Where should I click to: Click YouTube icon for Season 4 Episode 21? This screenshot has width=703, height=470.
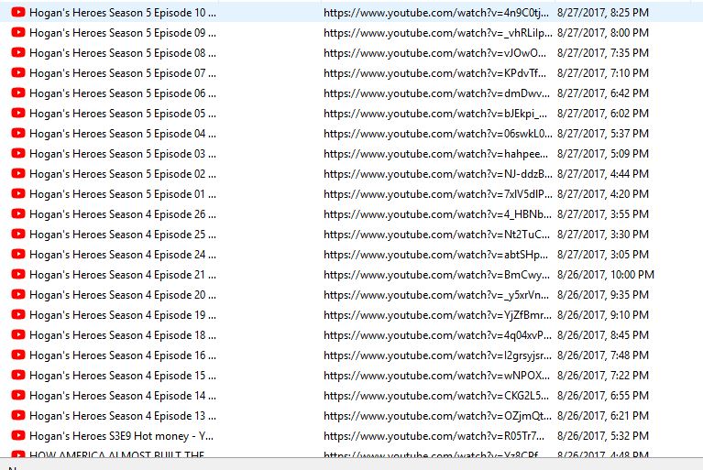click(x=18, y=274)
